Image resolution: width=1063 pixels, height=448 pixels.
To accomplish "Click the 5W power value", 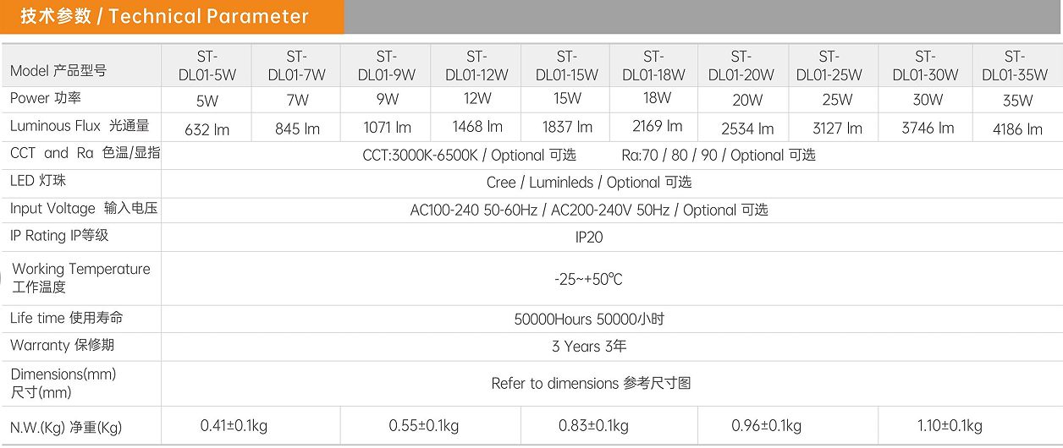I will [x=207, y=101].
